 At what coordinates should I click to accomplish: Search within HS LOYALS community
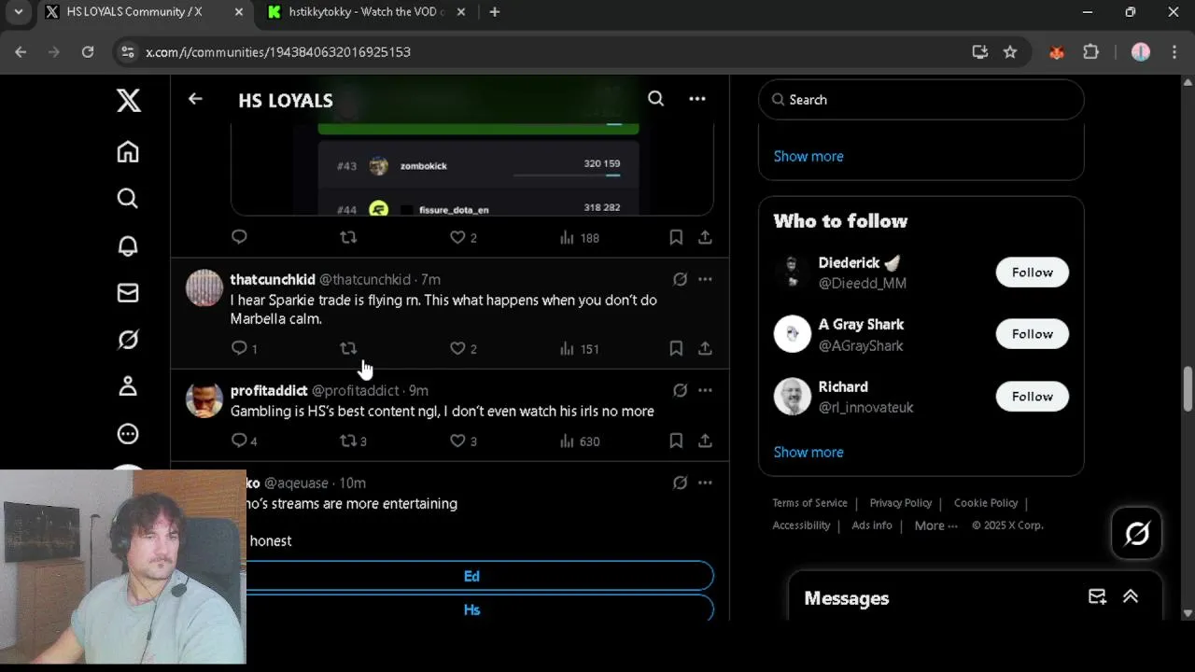pyautogui.click(x=656, y=99)
